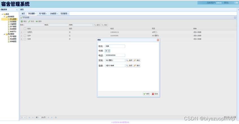The height and width of the screenshot is (124, 239).
Task: Close the 班级管理 tab with its x
Action: point(68,14)
